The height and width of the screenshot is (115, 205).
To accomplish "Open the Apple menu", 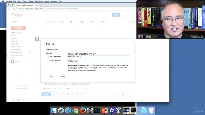I will pos(3,1).
